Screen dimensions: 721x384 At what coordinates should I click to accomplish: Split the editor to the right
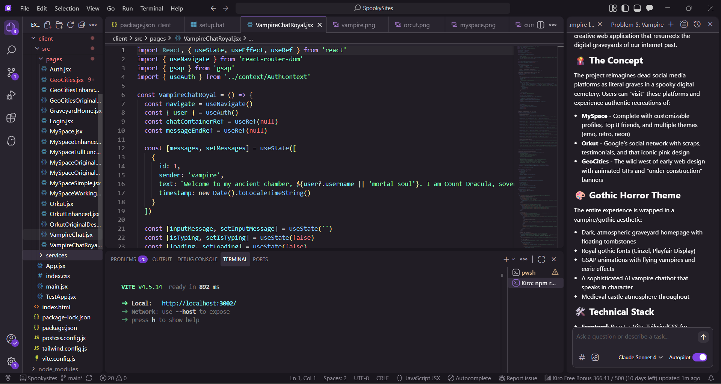(x=541, y=25)
